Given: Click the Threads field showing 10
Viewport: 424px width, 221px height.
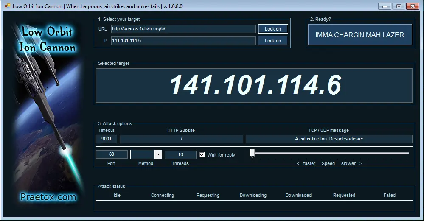Looking at the screenshot, I should 180,154.
